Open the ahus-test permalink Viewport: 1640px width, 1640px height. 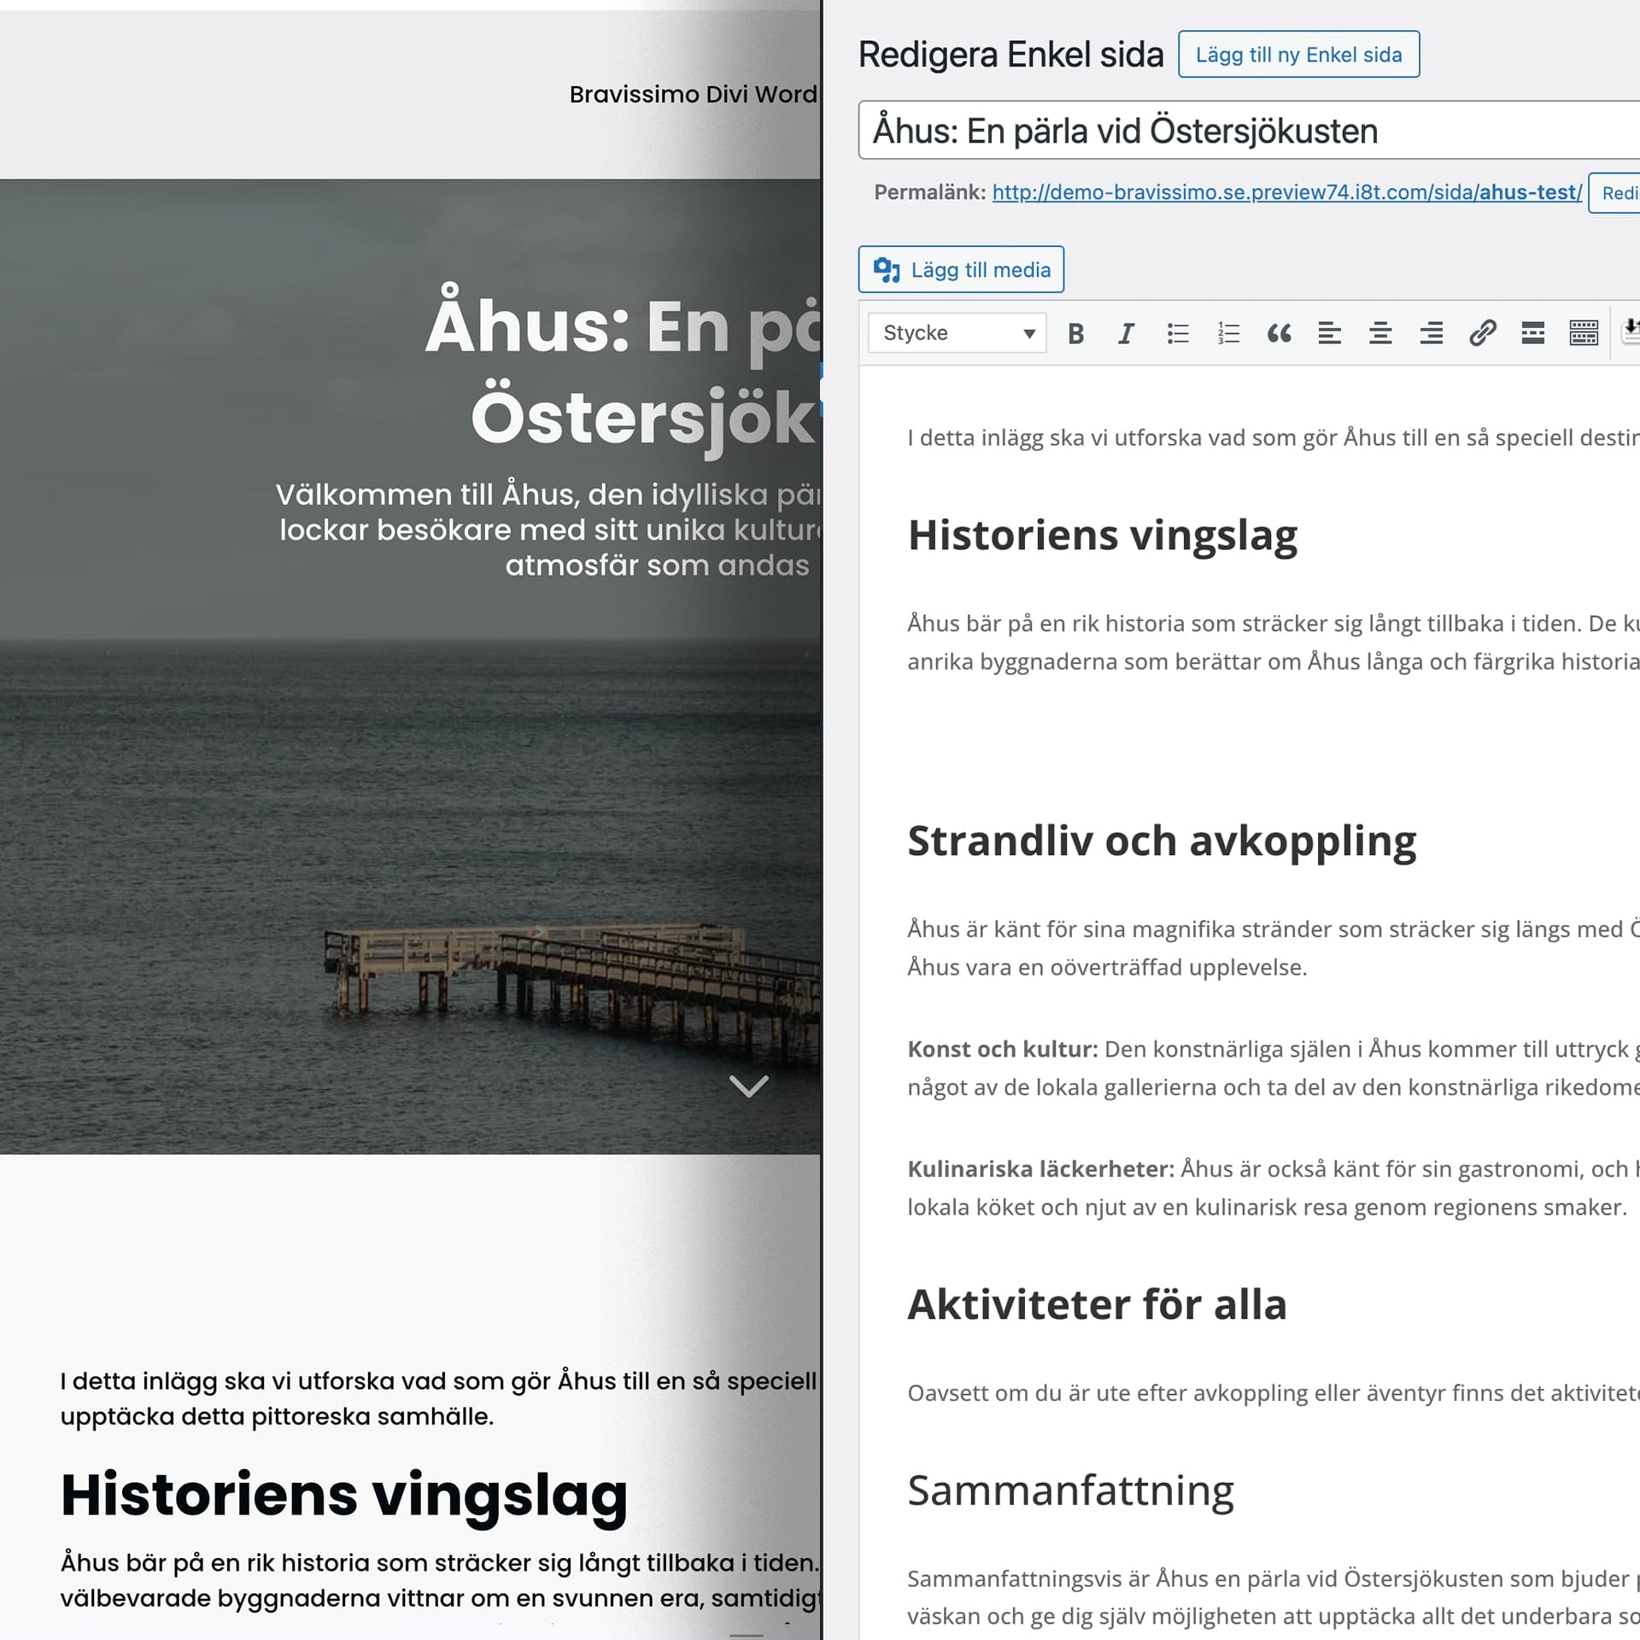(1286, 192)
